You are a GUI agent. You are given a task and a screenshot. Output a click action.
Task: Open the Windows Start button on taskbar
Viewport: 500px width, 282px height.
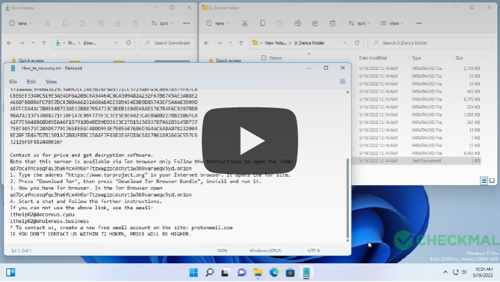pos(193,272)
